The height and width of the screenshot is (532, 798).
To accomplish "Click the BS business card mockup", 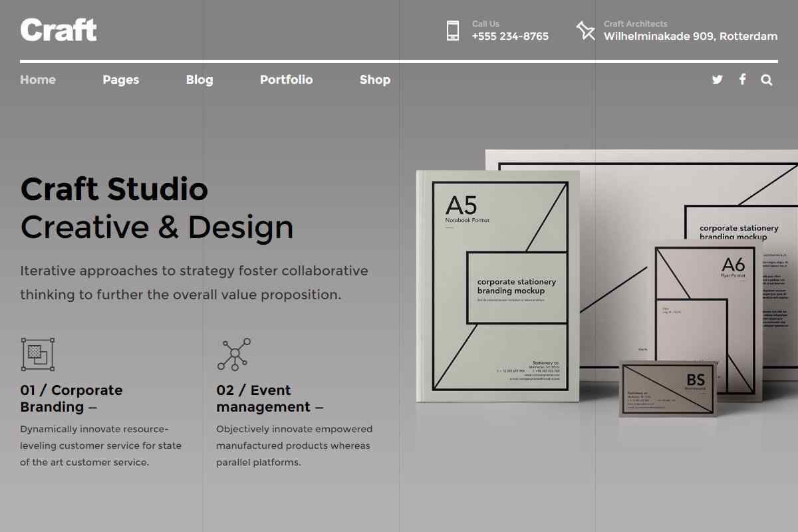I will 668,389.
